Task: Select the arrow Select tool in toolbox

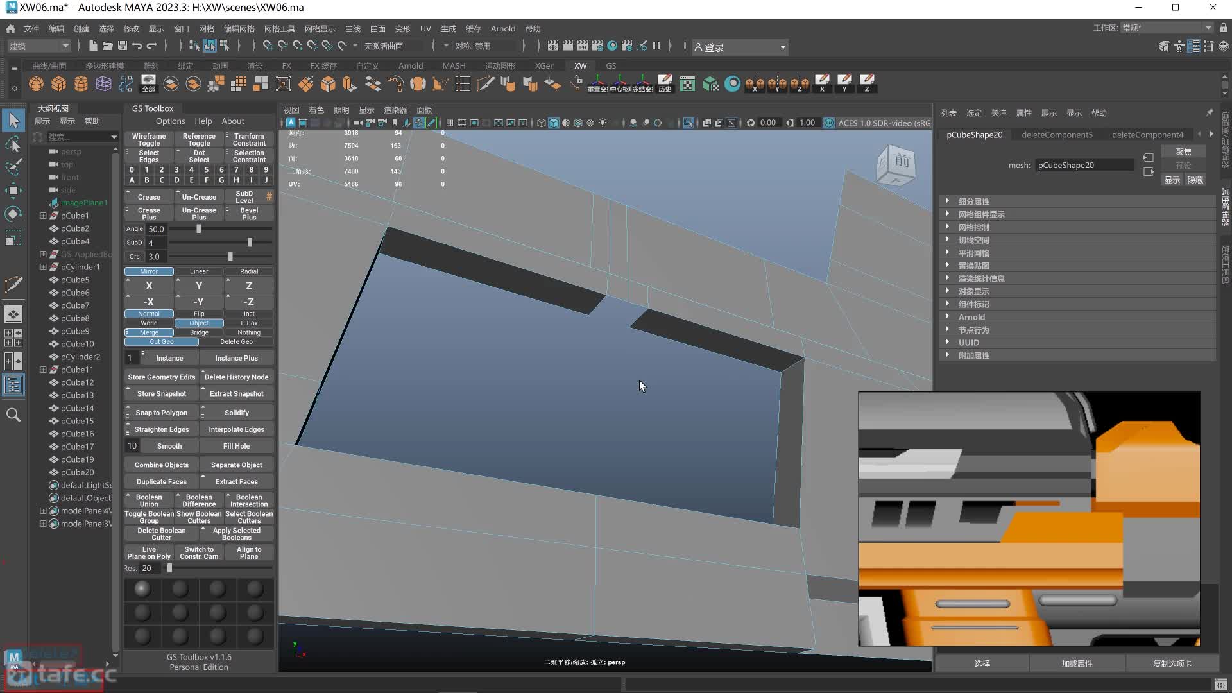Action: (13, 120)
